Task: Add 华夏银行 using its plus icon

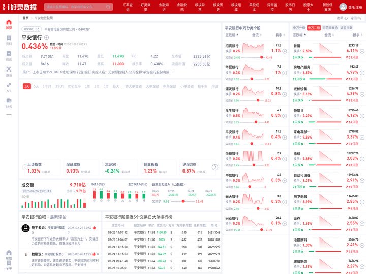Action: click(x=285, y=73)
